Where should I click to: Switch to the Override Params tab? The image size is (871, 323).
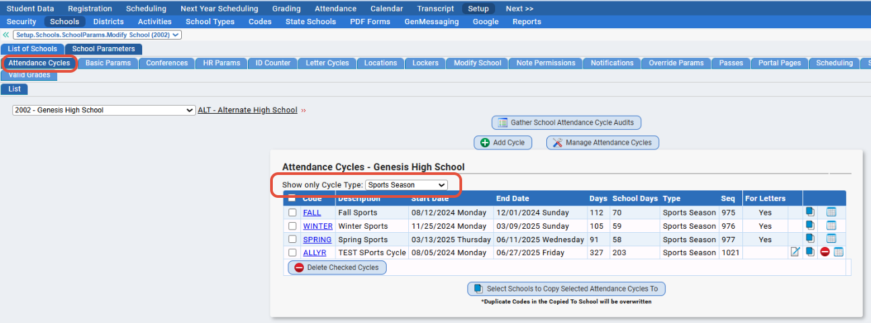(676, 63)
